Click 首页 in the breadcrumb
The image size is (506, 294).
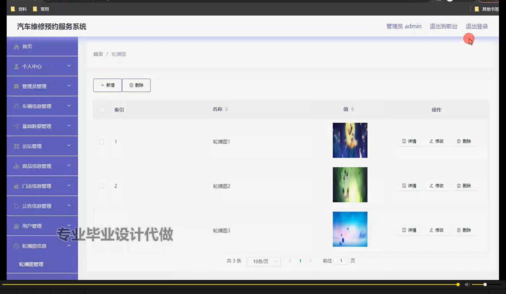point(98,54)
